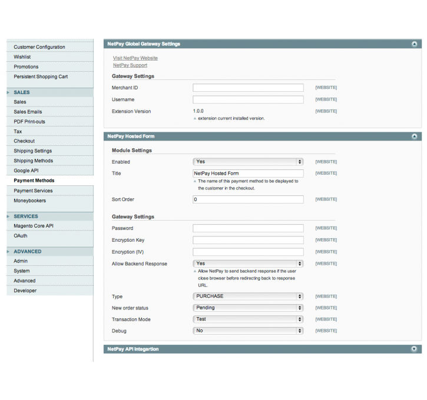Click the NetPay API Integartion header title

133,349
